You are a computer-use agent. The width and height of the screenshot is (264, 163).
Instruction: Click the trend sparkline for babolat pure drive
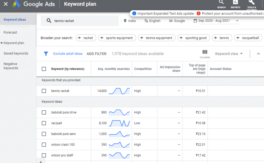(x=119, y=113)
